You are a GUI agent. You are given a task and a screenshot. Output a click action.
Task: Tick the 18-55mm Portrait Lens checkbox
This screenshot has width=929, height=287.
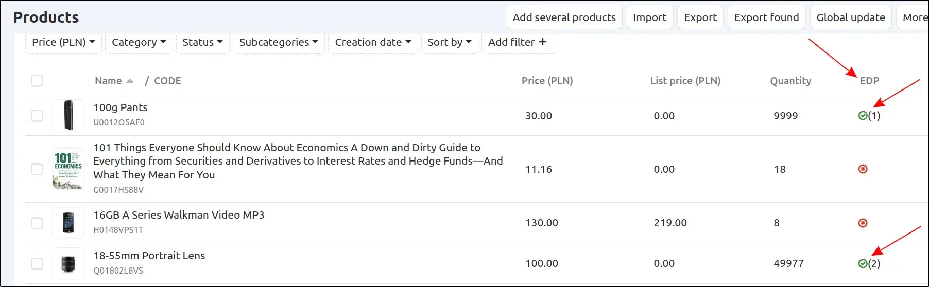point(37,263)
